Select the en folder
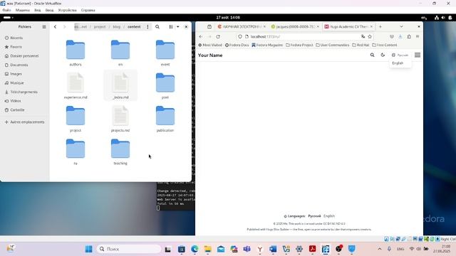 120,50
